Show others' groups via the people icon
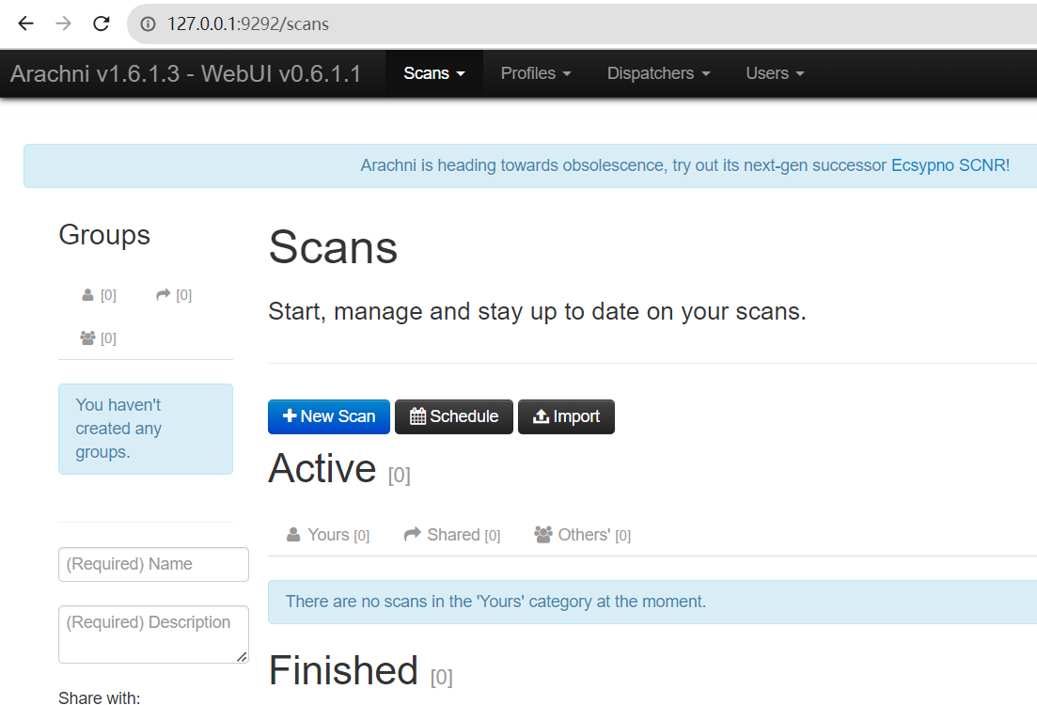Image resolution: width=1037 pixels, height=705 pixels. 98,338
